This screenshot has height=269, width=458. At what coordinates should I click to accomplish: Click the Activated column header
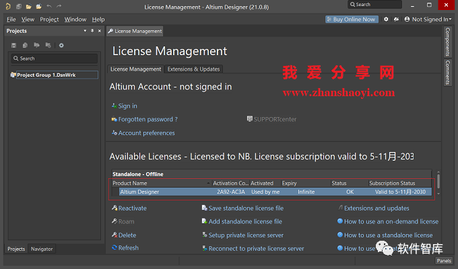(265, 183)
